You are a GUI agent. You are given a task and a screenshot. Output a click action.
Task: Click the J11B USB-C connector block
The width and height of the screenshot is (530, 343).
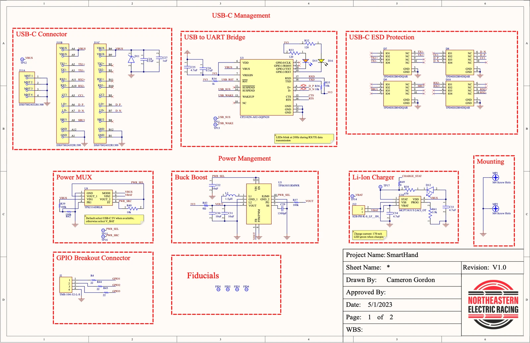pos(63,94)
